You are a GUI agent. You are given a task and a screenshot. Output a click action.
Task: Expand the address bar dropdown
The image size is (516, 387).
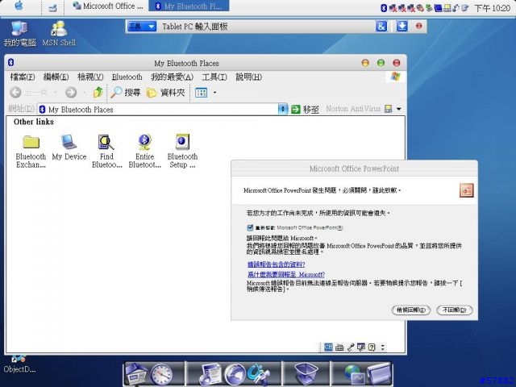[283, 109]
